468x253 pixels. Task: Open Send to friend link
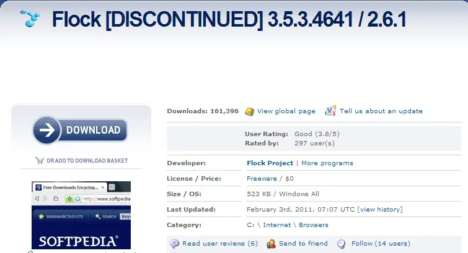click(x=303, y=244)
